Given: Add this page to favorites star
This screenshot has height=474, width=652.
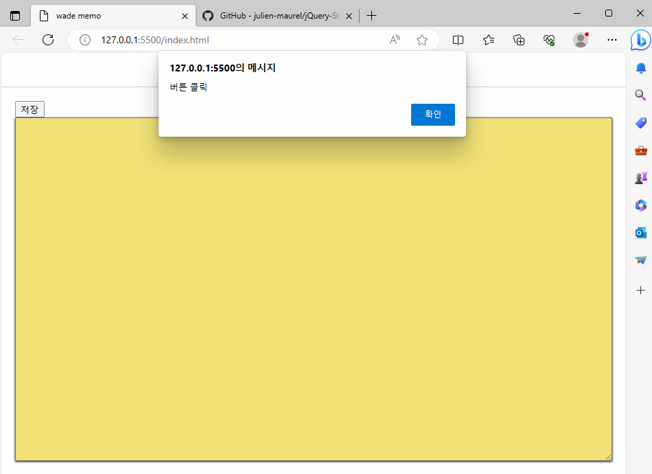Looking at the screenshot, I should [x=422, y=40].
